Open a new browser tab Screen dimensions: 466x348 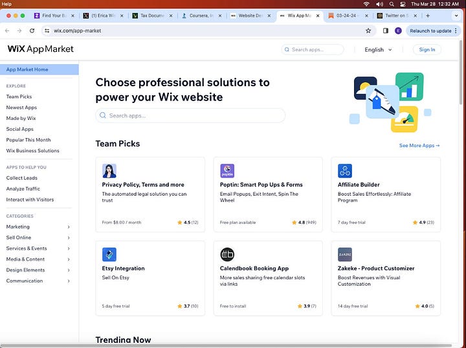click(x=428, y=16)
